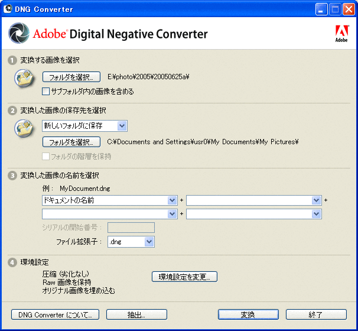This screenshot has height=331, width=358.
Task: Click the step 1 number badge
Action: click(12, 60)
